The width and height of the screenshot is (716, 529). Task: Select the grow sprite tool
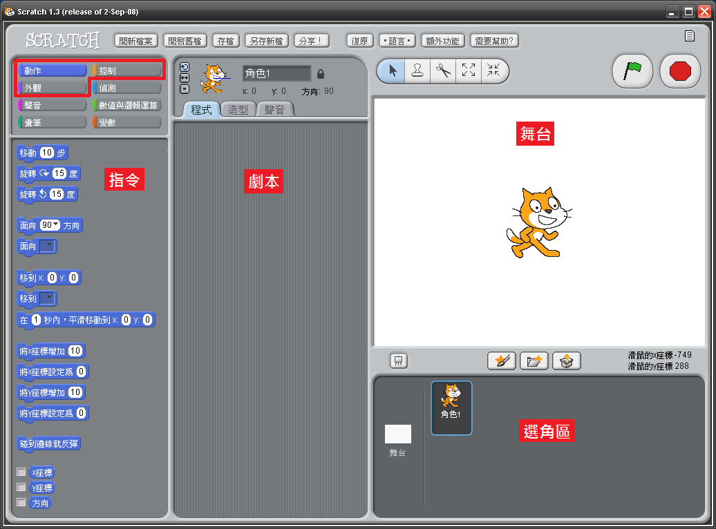pyautogui.click(x=469, y=70)
